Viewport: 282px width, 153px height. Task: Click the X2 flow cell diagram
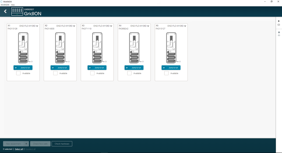click(60, 48)
